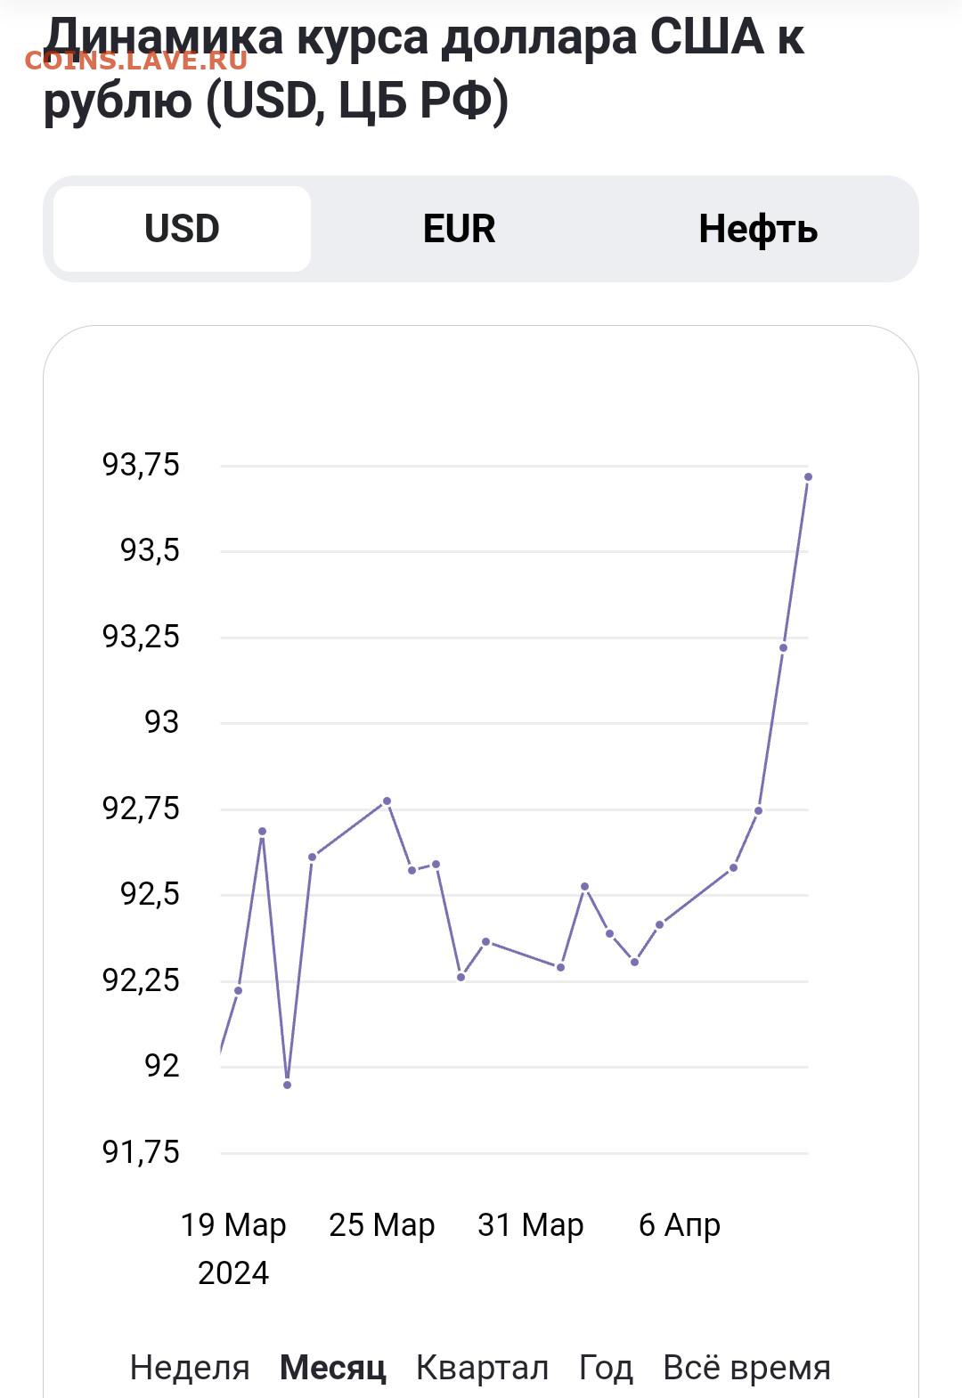
Task: Select the USD currency tab
Action: [x=182, y=229]
